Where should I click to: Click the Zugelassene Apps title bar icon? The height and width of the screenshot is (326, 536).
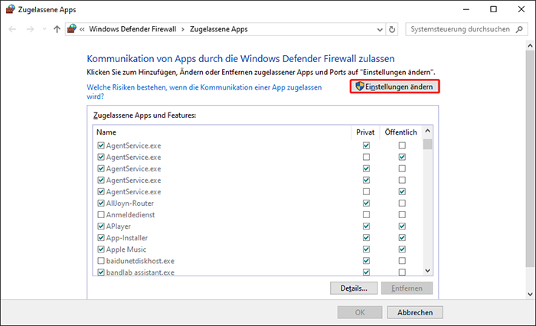[10, 9]
